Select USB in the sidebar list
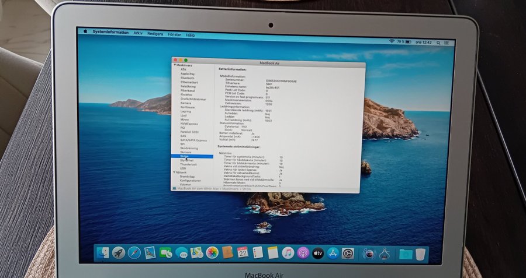The width and height of the screenshot is (526, 278). (x=184, y=168)
